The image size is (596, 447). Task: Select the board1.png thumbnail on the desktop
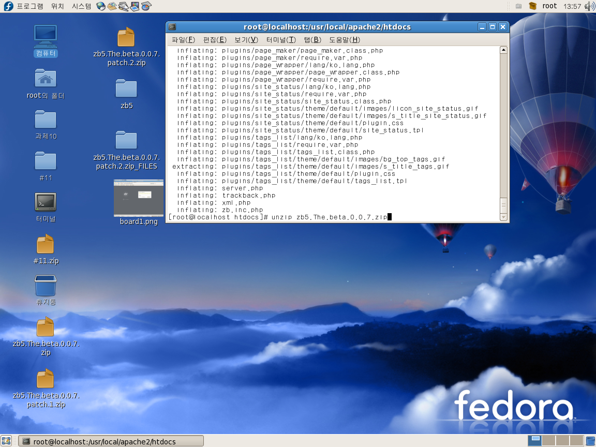point(138,198)
